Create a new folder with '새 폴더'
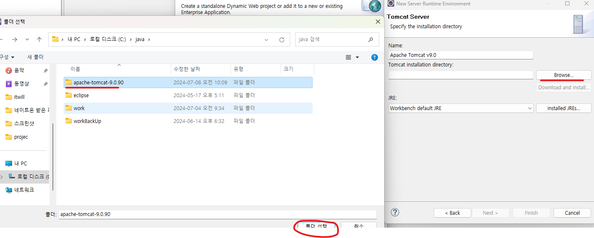 click(35, 57)
